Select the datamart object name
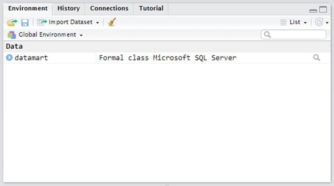The width and height of the screenshot is (334, 186). tap(31, 58)
